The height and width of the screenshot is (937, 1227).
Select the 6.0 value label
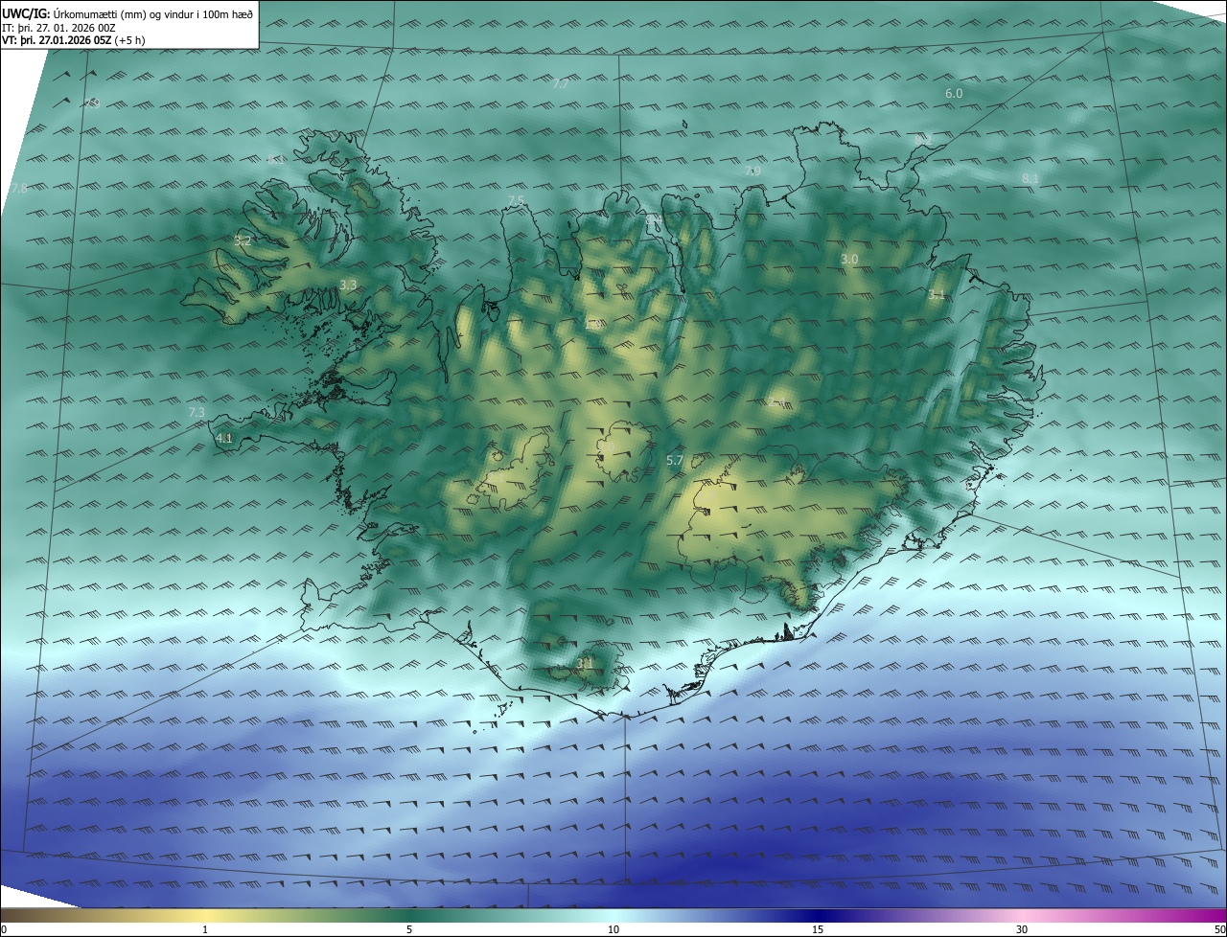coord(954,93)
